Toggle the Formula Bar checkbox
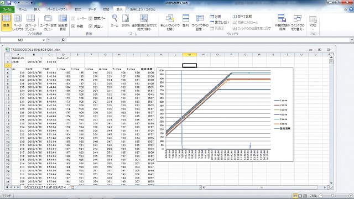Screen dimensions: 354x199 coord(91,18)
